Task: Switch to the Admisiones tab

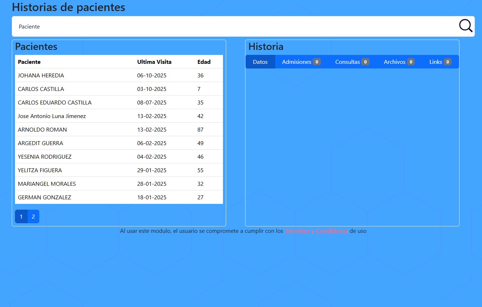Action: pyautogui.click(x=301, y=62)
